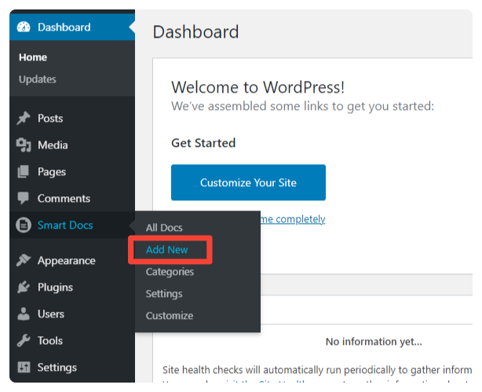Click the Settings sliders icon
Viewport: 482px width, 392px height.
pyautogui.click(x=24, y=367)
